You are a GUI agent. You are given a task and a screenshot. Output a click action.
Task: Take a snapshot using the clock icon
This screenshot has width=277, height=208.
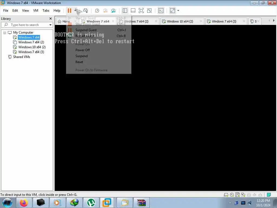(97, 11)
